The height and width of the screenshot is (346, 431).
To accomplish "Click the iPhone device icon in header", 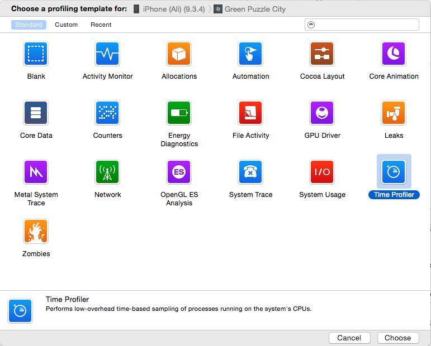I will tap(136, 9).
